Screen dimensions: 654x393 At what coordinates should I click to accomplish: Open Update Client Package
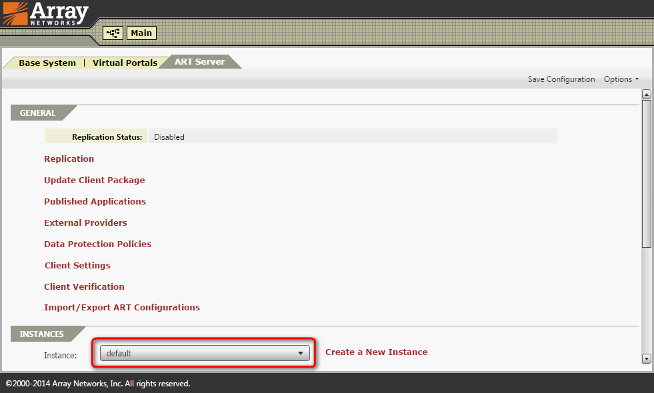point(95,180)
